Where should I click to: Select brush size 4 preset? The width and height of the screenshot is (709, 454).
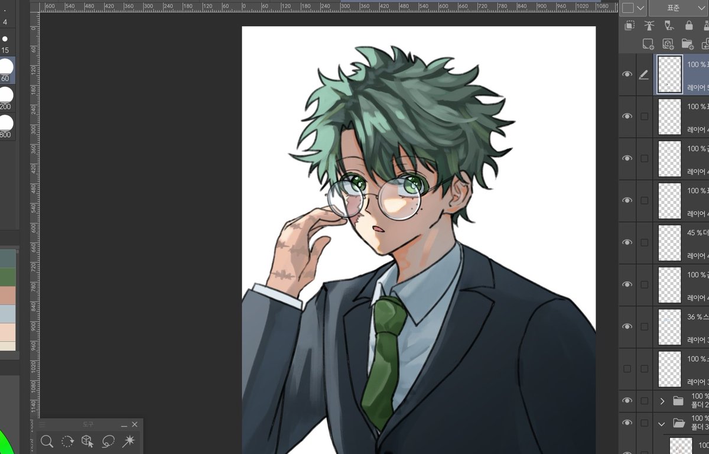click(5, 14)
